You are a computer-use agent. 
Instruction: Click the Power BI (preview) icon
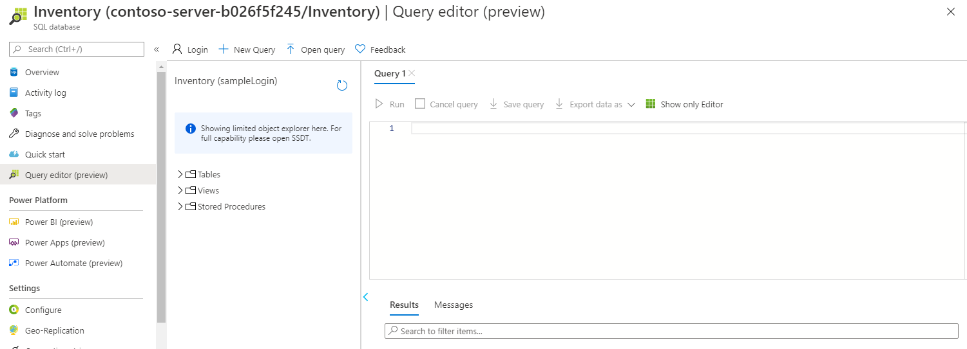coord(14,222)
